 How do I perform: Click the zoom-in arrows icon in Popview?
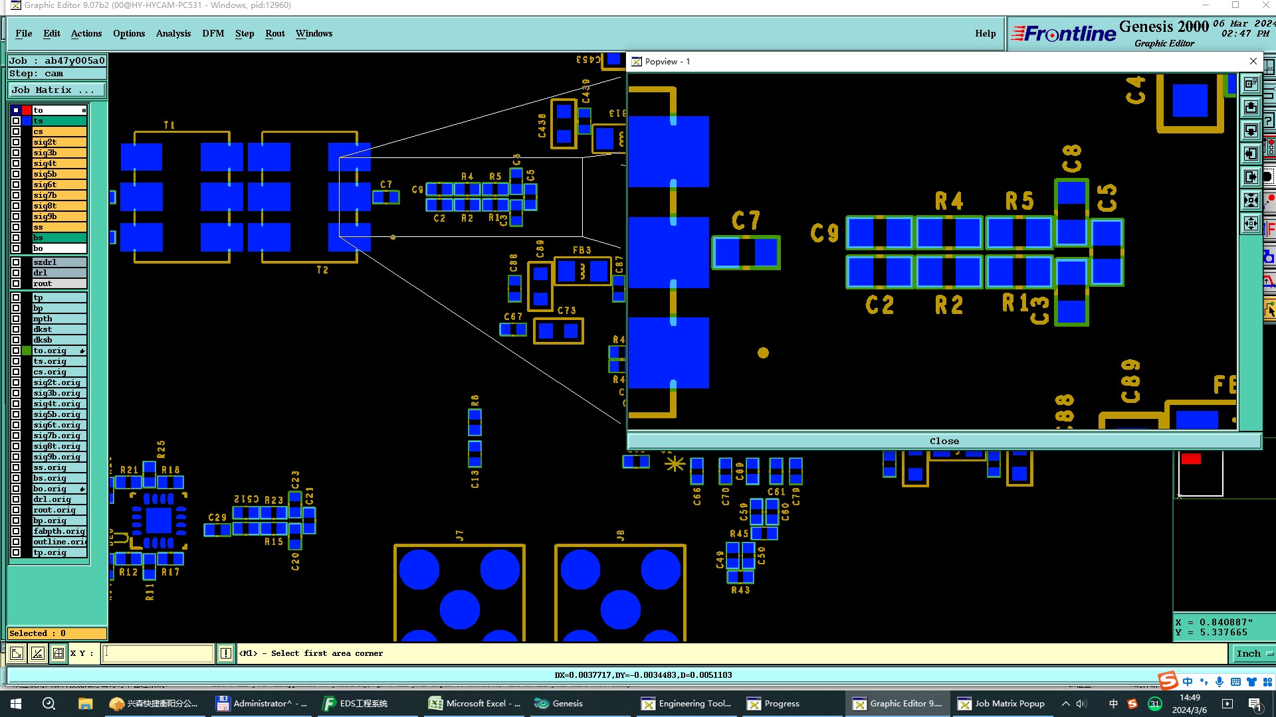[1251, 200]
